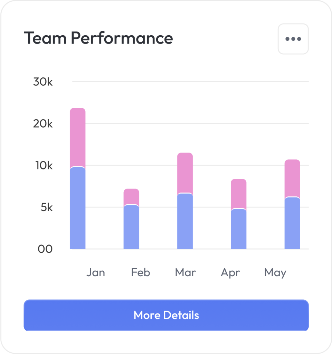Open the three-dot options menu
The image size is (332, 354).
pyautogui.click(x=293, y=39)
